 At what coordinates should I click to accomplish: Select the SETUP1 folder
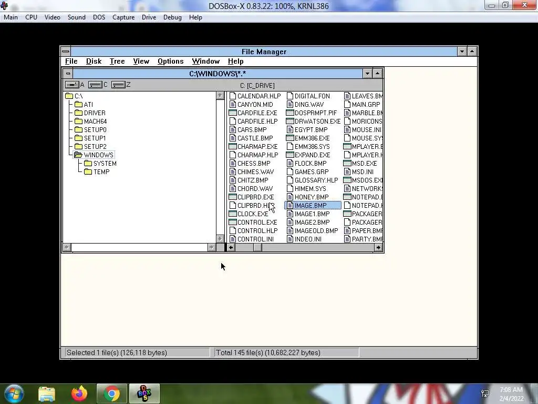90,138
